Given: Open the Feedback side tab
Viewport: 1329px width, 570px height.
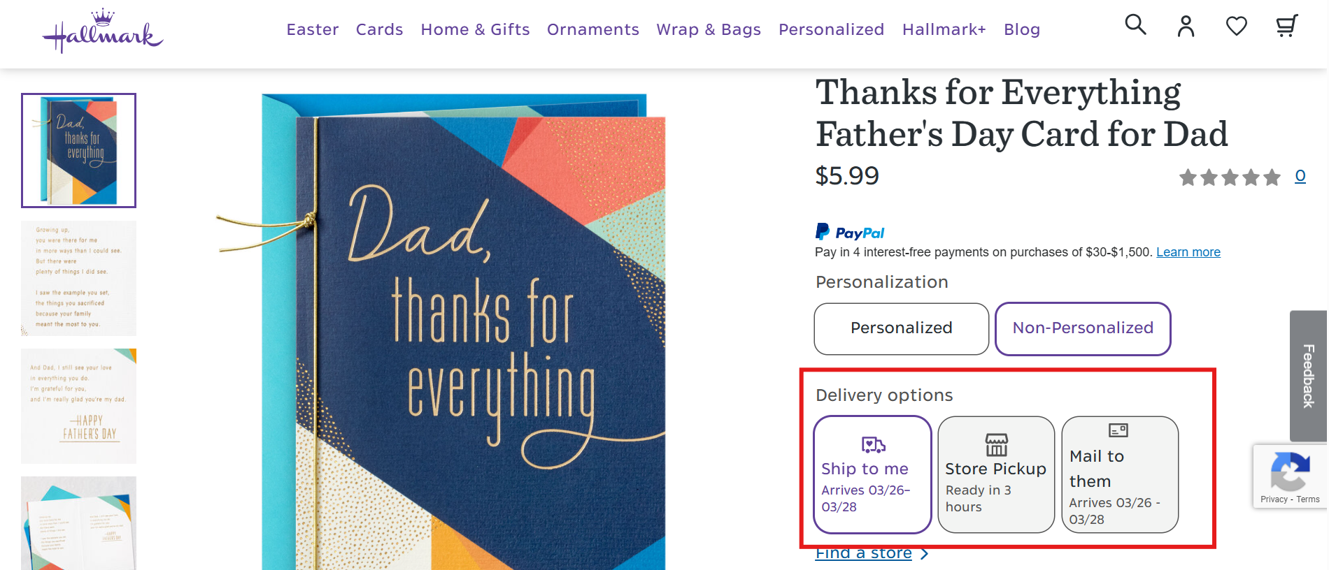Looking at the screenshot, I should (x=1308, y=376).
